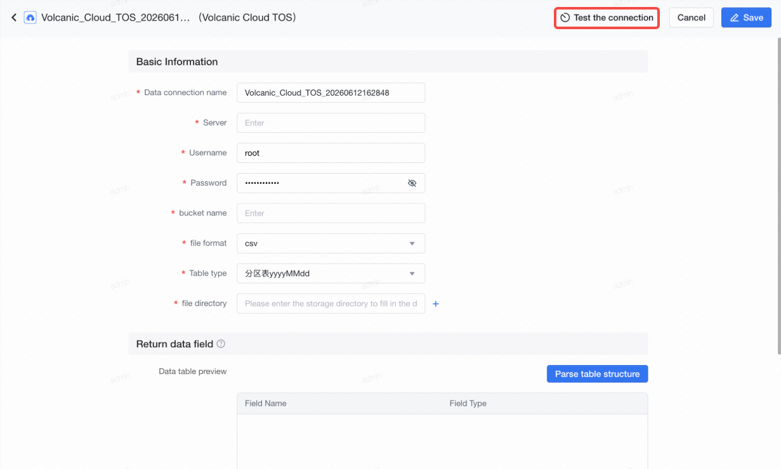Test the connection
The width and height of the screenshot is (781, 469).
tap(607, 18)
